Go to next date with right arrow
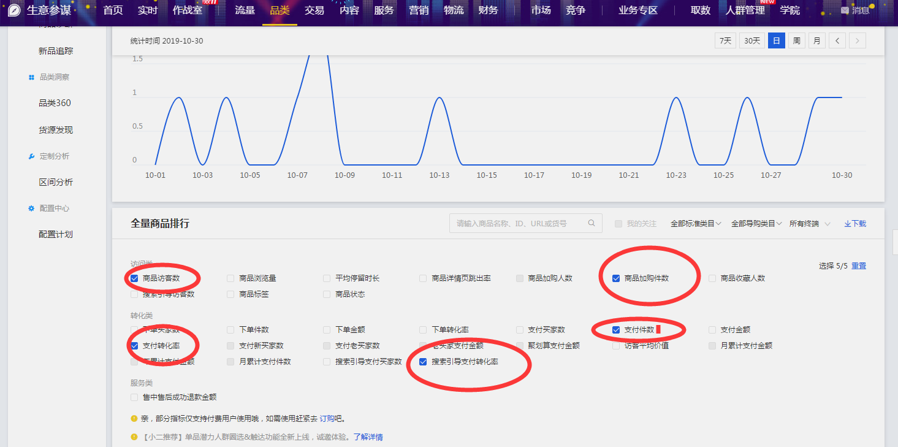The height and width of the screenshot is (447, 898). 858,40
